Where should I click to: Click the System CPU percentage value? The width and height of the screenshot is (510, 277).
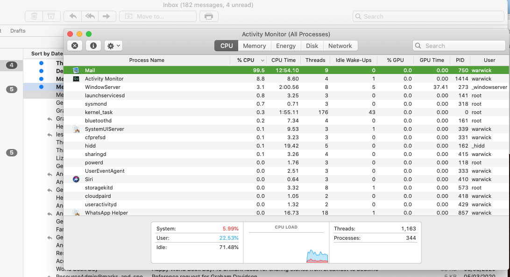[x=230, y=229]
